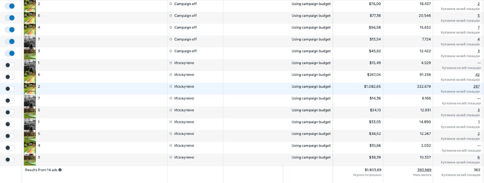Open the 287 results link
The width and height of the screenshot is (484, 183).
tap(476, 87)
